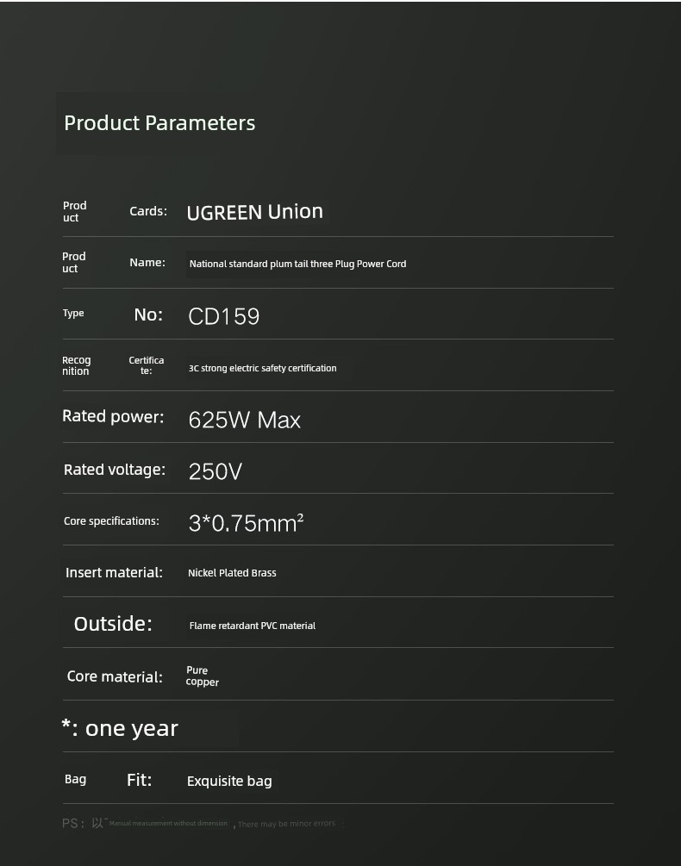The height and width of the screenshot is (866, 681).
Task: Click the Product Parameters heading
Action: point(159,123)
